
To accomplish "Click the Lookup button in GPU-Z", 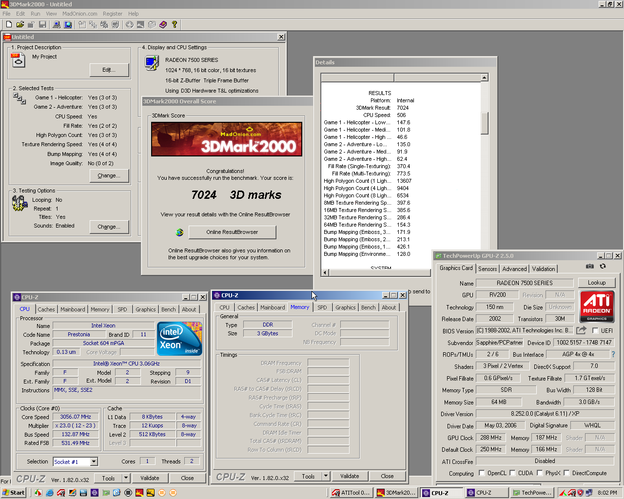I will 597,283.
